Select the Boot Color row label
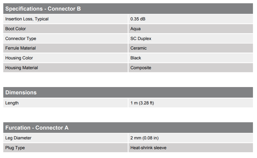The height and width of the screenshot is (158, 257). tap(16, 29)
